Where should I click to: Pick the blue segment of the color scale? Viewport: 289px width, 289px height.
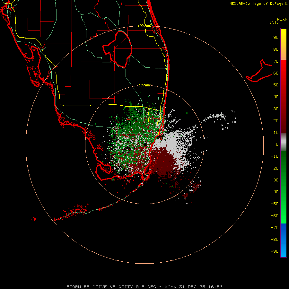(284, 240)
